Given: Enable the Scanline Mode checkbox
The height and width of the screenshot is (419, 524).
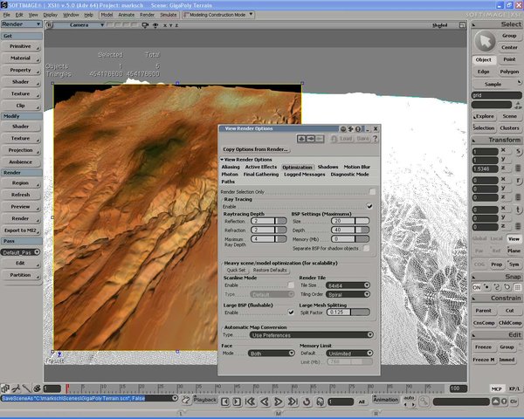Looking at the screenshot, I should click(x=291, y=285).
